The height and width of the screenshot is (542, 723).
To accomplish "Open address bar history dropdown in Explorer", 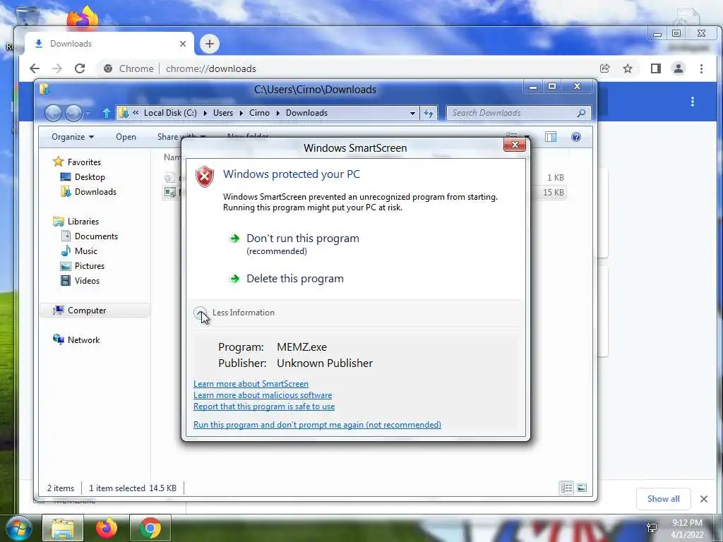I will coord(412,113).
